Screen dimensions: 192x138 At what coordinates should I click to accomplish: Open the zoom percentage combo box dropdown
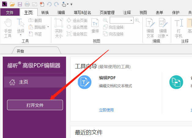[x=131, y=20]
